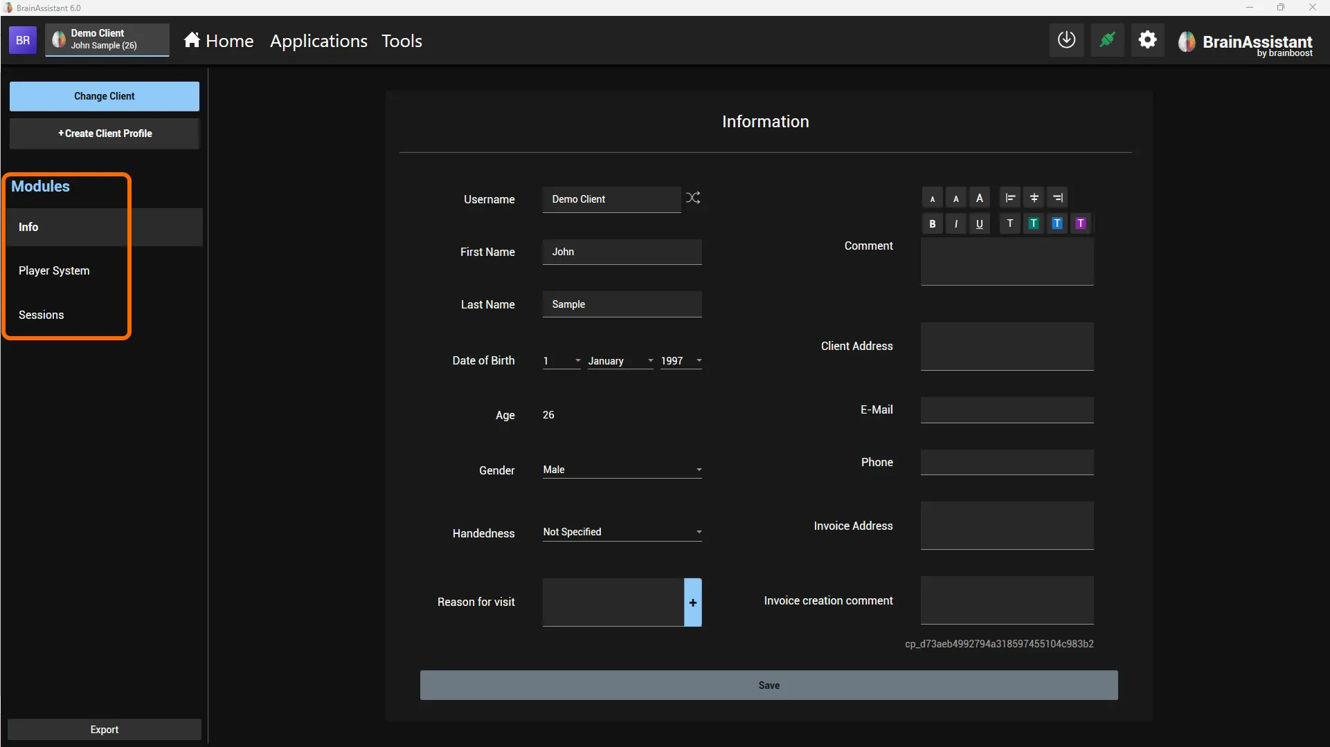Click the power/shutdown icon in top bar

coord(1067,40)
